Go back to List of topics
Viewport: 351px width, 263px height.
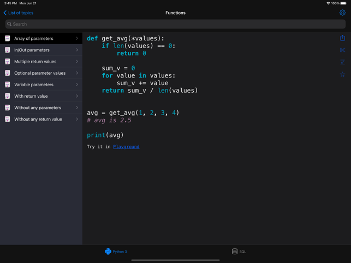coord(19,13)
